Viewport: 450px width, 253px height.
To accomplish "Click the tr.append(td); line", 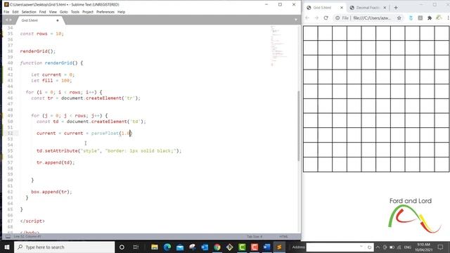I will click(56, 162).
